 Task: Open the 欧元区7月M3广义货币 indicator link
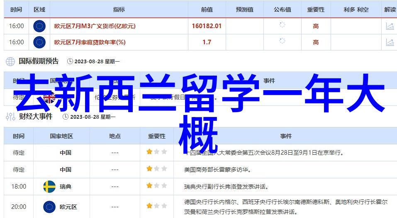pyautogui.click(x=95, y=26)
